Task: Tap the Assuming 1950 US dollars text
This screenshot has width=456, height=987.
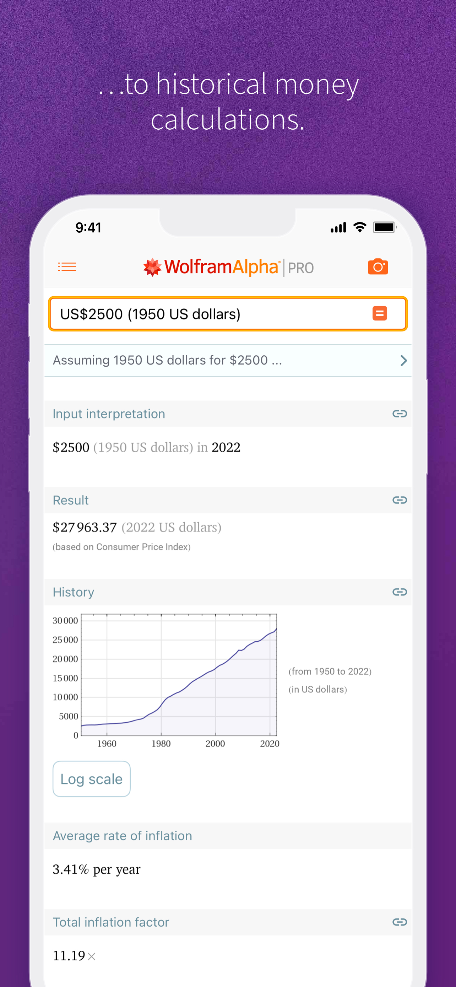Action: (x=167, y=360)
